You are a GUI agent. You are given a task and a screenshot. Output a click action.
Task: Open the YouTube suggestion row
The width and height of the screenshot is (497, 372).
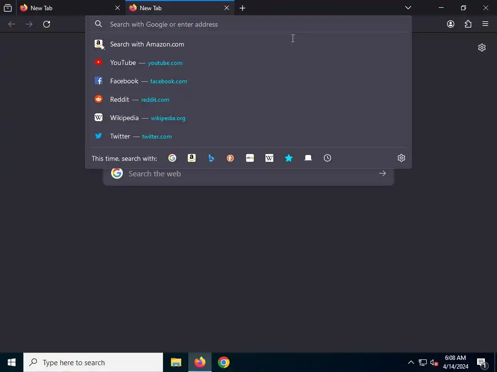pyautogui.click(x=248, y=62)
